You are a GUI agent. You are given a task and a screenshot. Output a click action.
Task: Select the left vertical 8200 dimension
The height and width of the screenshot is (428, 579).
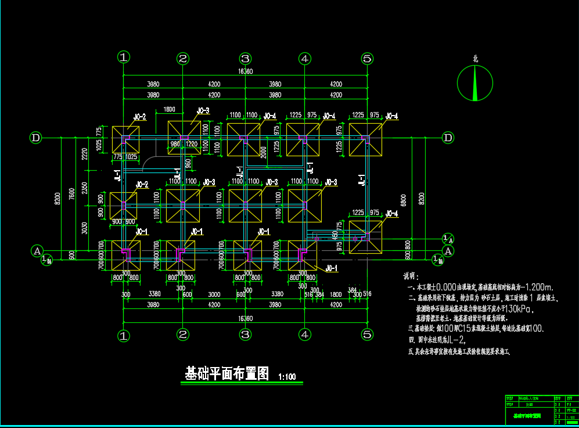pyautogui.click(x=57, y=199)
